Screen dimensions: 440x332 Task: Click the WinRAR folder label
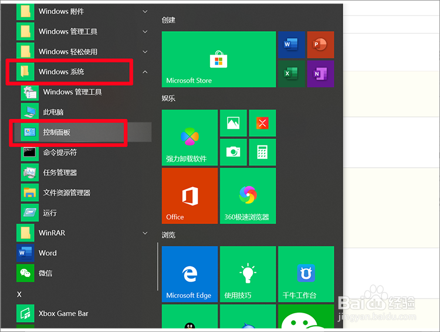click(52, 233)
